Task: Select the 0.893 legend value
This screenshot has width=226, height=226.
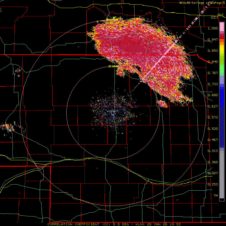Action: 213,50
